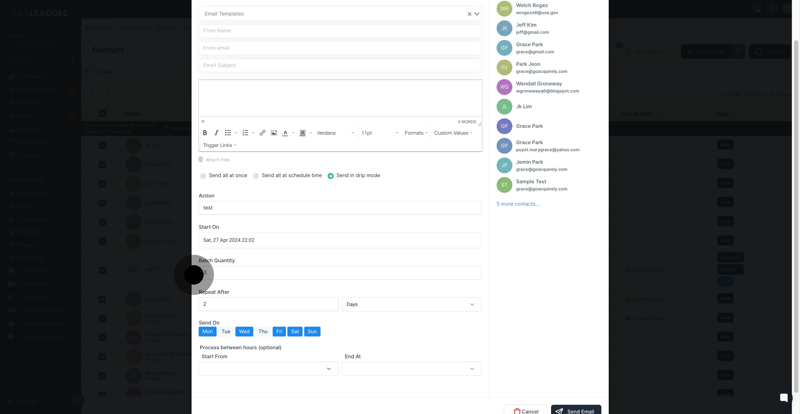Toggle the Jk Lim row checkbox

tap(102, 145)
